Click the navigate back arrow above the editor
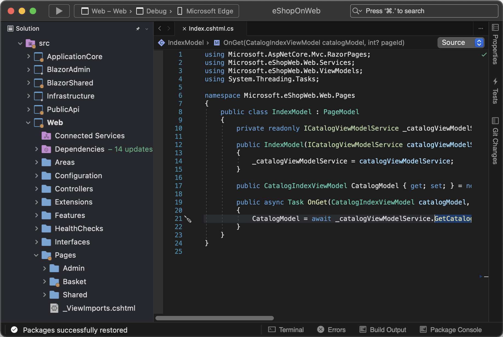The image size is (503, 337). [x=160, y=28]
